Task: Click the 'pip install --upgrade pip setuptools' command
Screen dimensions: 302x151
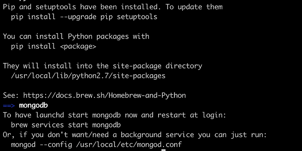Action: pyautogui.click(x=84, y=17)
